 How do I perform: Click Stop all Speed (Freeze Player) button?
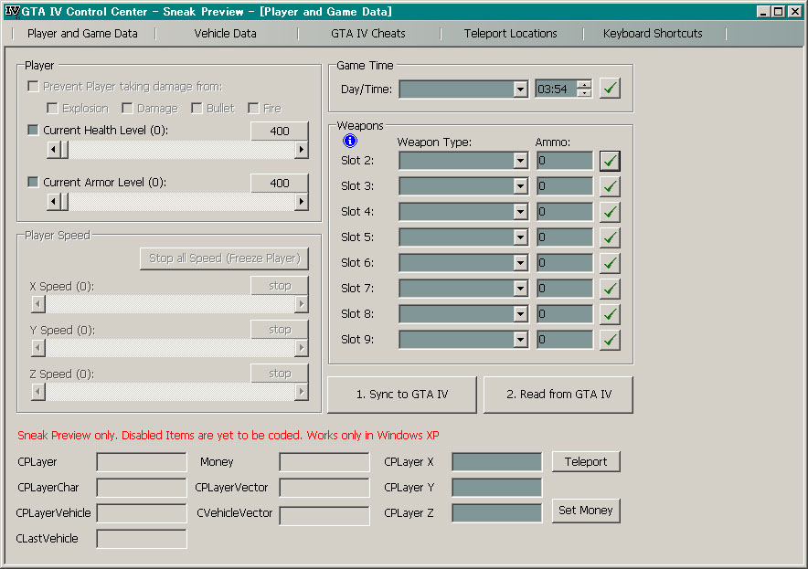pos(224,258)
